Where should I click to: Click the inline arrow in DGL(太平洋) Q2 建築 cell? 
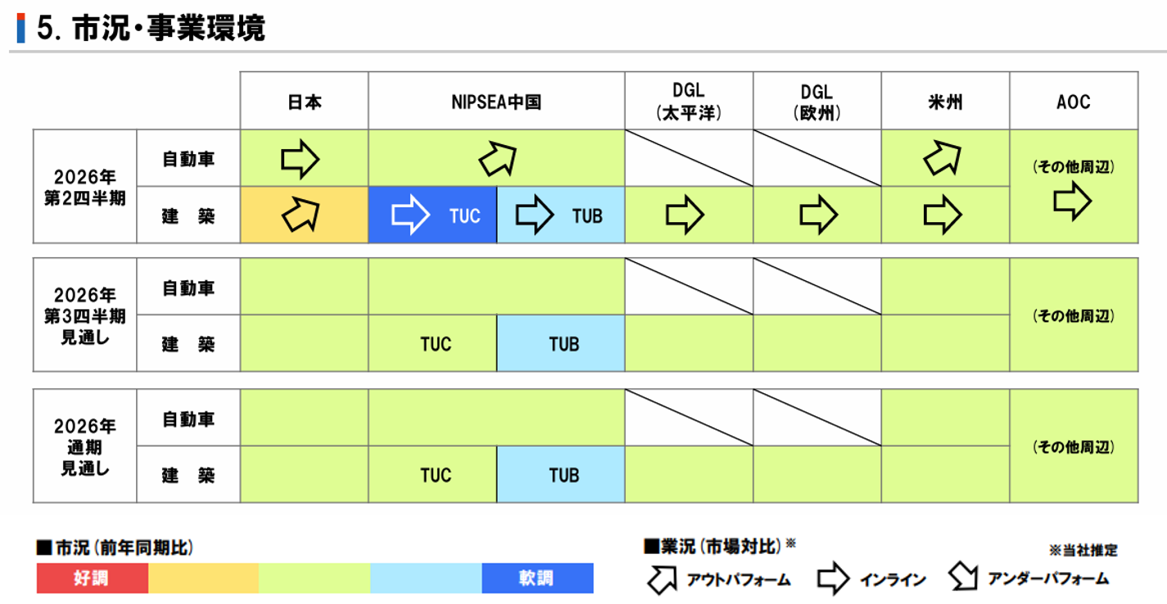click(685, 215)
